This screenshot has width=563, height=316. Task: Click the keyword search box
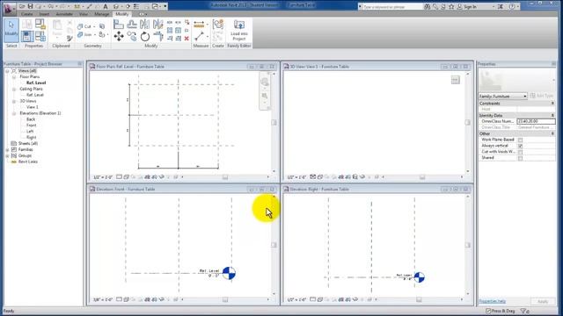[x=393, y=6]
